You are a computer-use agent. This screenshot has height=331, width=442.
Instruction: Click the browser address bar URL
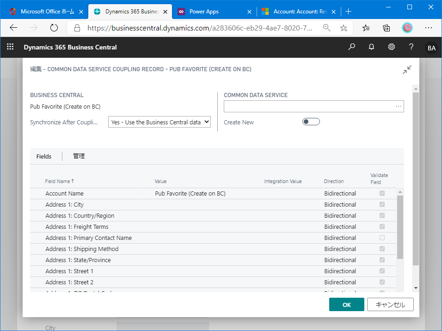pos(200,28)
